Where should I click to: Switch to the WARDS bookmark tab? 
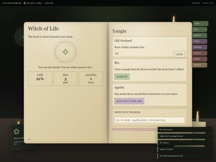point(200,59)
